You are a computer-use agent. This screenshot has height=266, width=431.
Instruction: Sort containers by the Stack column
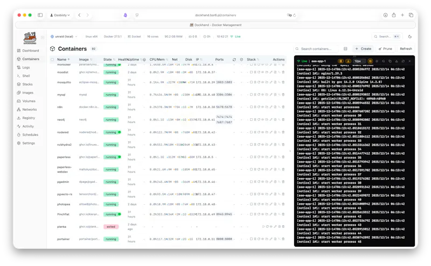click(x=253, y=60)
